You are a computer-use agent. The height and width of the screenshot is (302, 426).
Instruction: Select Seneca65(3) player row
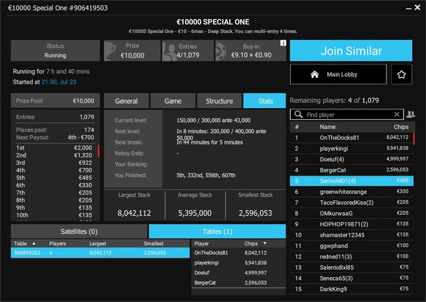(352, 278)
